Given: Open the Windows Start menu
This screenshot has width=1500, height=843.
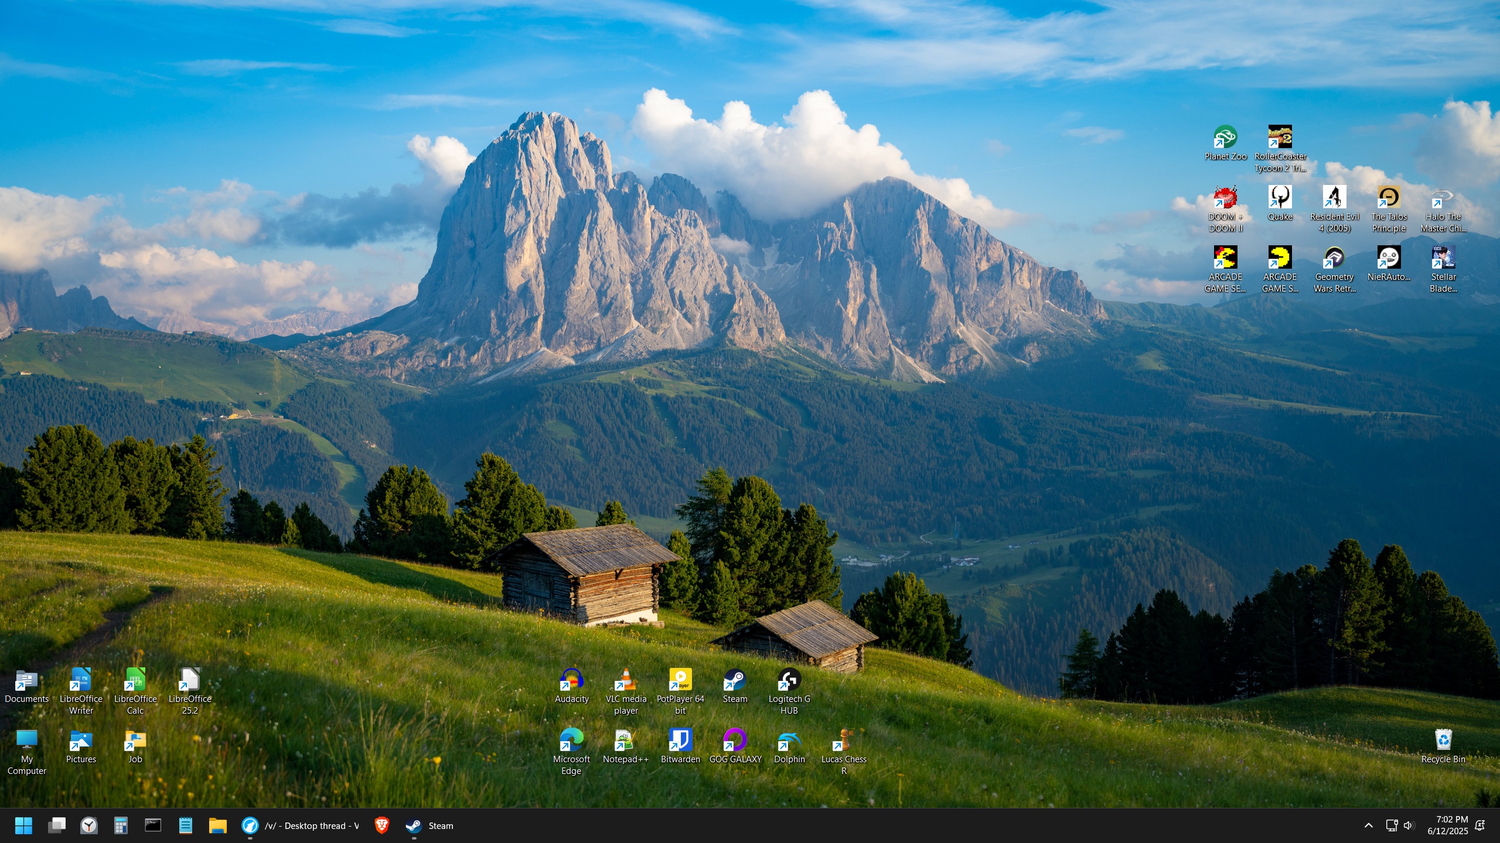Looking at the screenshot, I should [23, 825].
